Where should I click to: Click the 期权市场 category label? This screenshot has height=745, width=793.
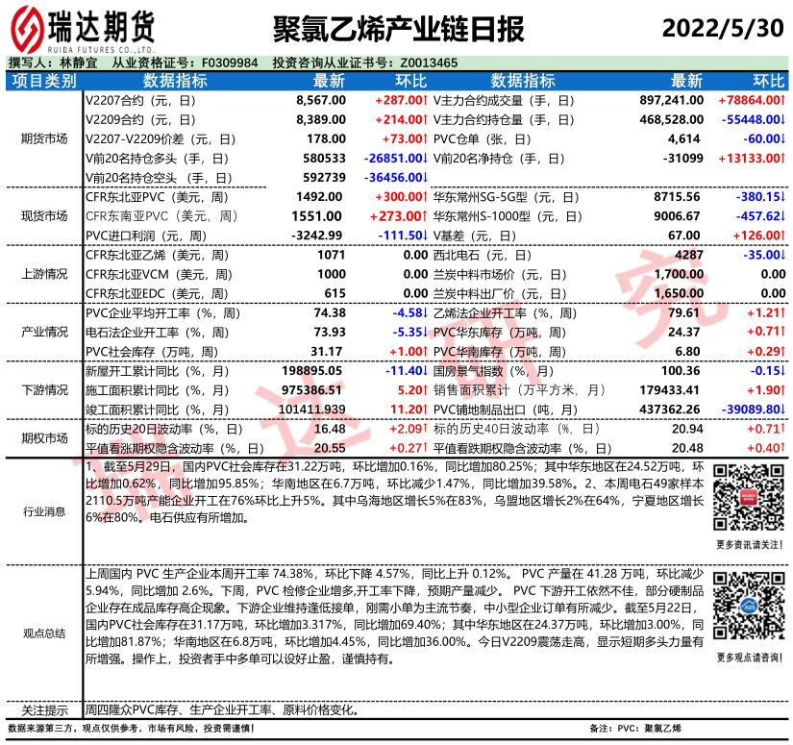[x=44, y=437]
